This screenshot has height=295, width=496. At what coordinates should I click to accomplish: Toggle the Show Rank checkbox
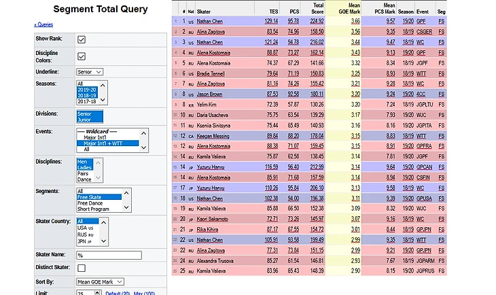pyautogui.click(x=82, y=39)
